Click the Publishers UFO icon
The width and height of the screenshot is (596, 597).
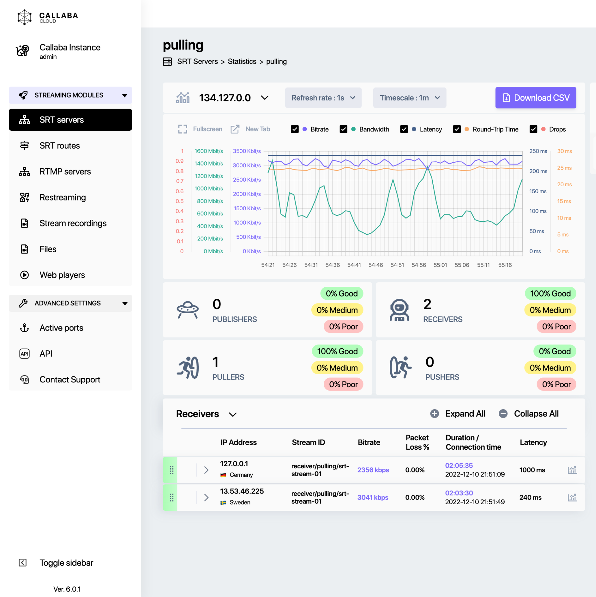pyautogui.click(x=188, y=310)
